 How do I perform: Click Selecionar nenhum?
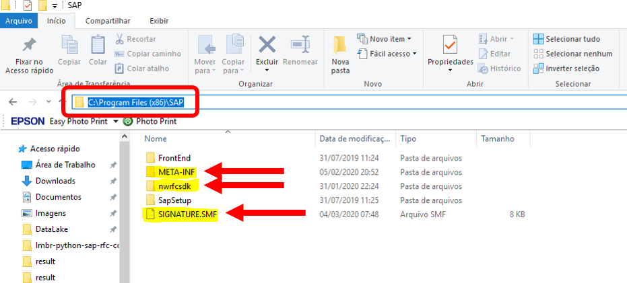[x=573, y=54]
